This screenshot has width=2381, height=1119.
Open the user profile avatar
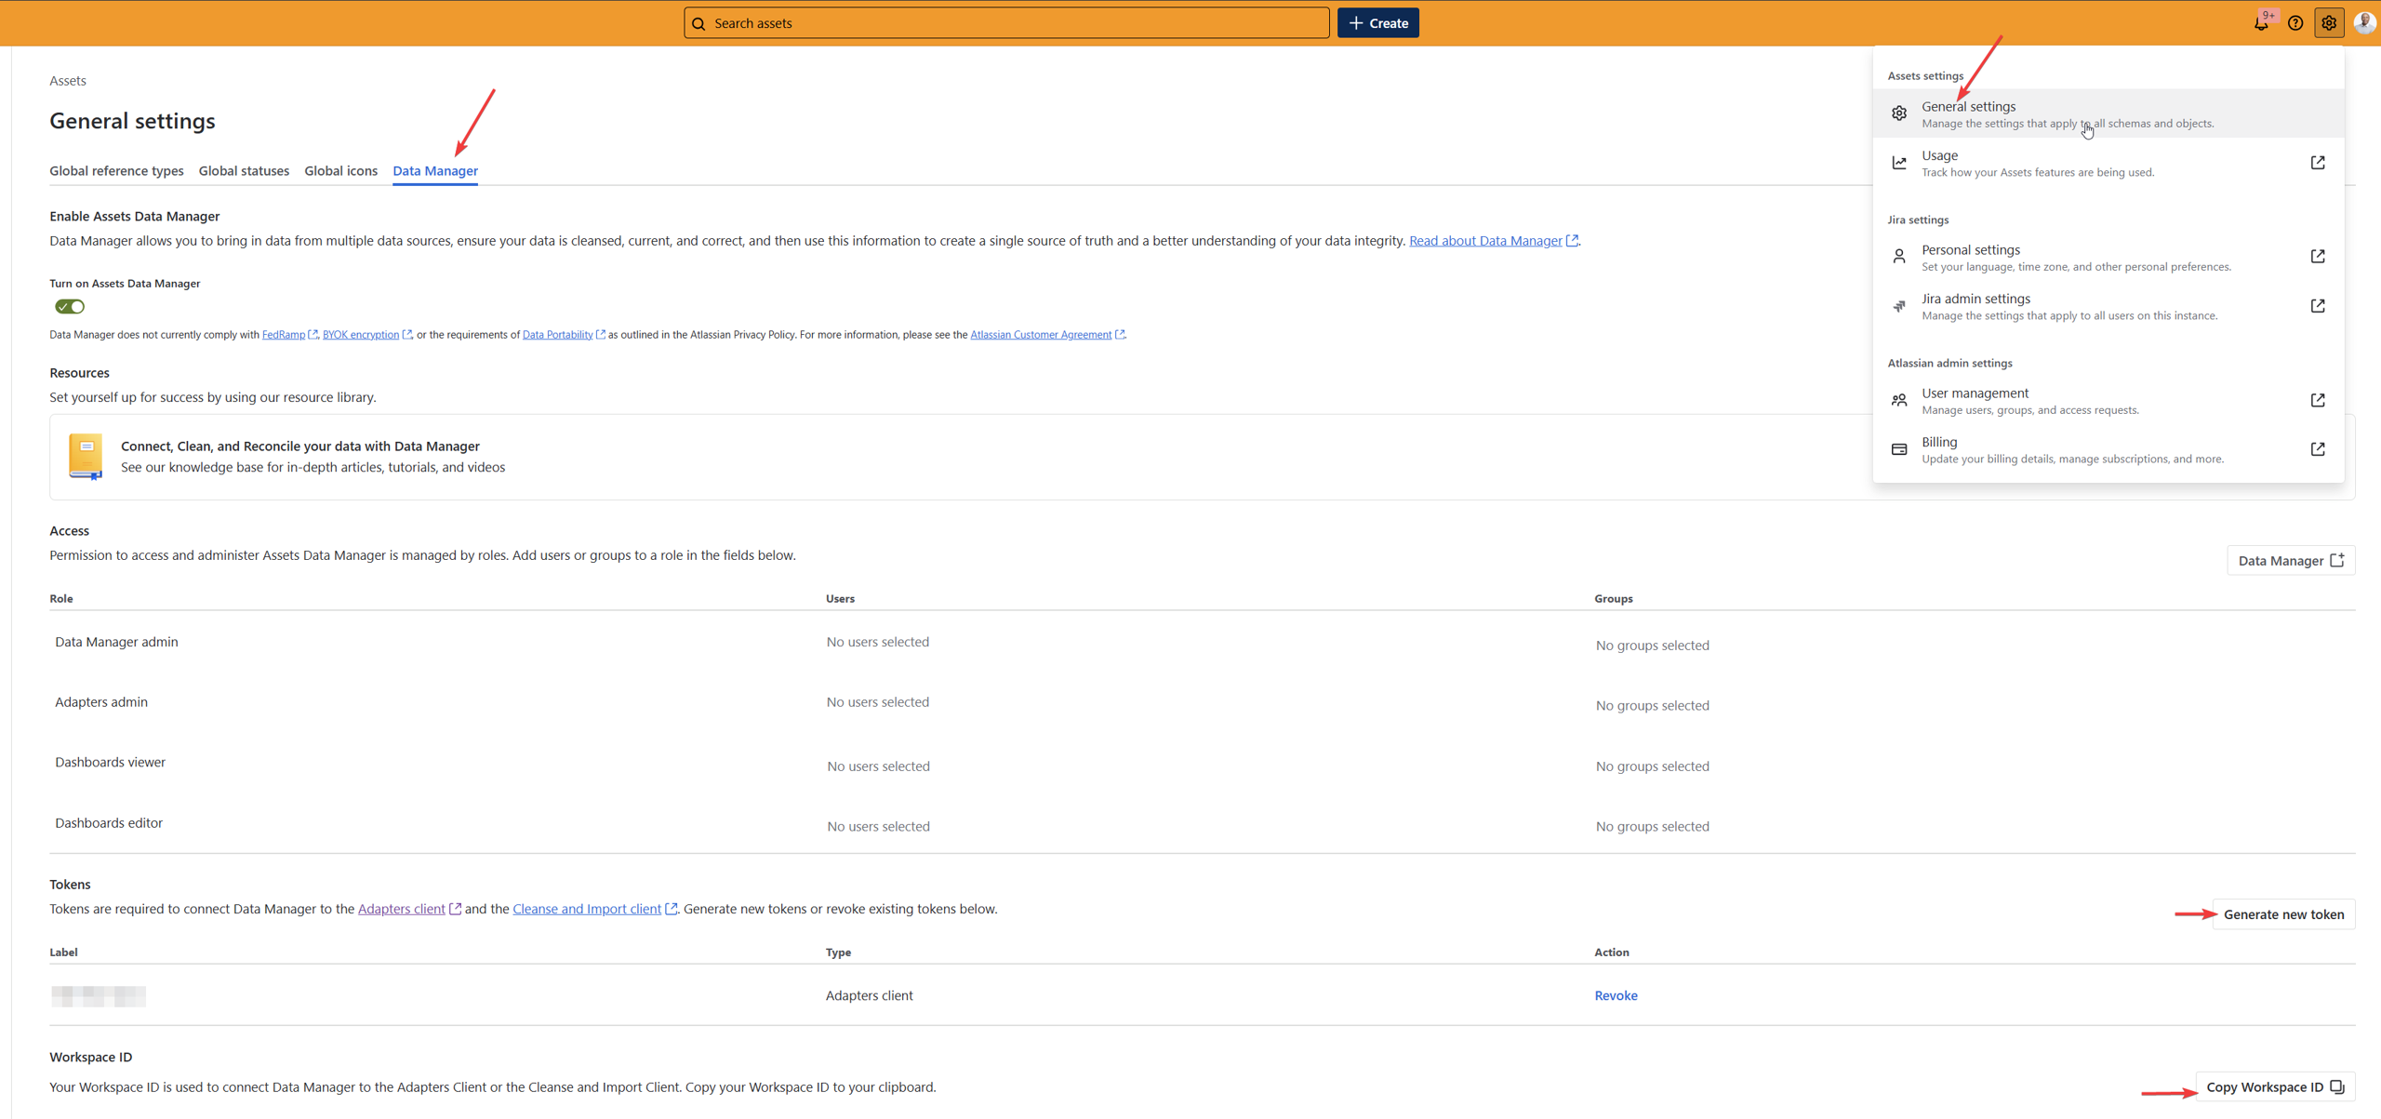tap(2364, 22)
